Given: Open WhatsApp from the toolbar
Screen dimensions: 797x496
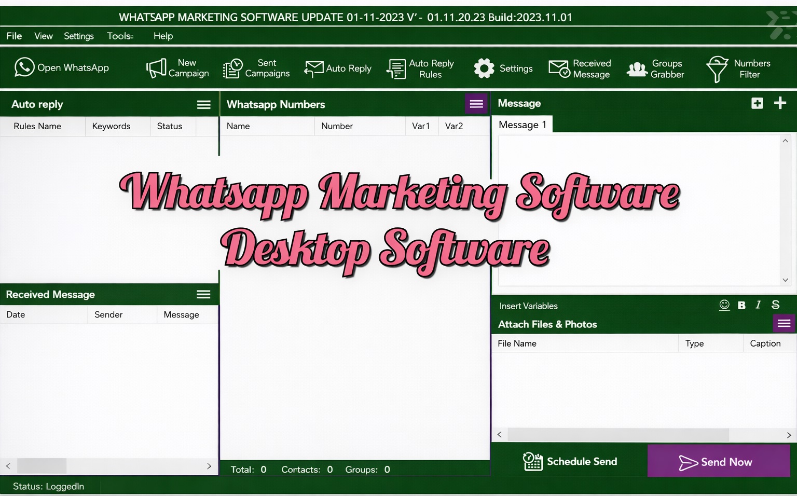Looking at the screenshot, I should [62, 67].
